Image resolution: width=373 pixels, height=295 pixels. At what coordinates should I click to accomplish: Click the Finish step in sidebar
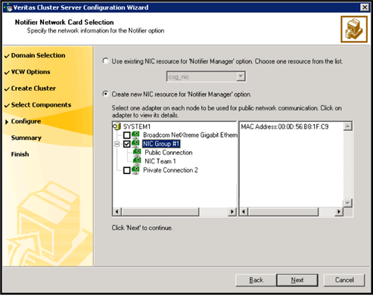pyautogui.click(x=20, y=154)
